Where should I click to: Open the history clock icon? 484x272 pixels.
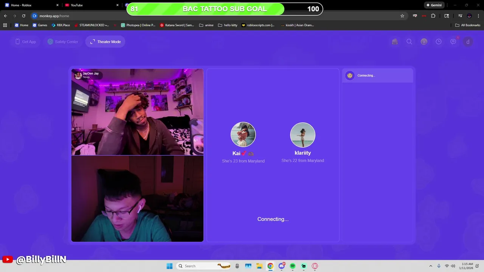(x=439, y=42)
